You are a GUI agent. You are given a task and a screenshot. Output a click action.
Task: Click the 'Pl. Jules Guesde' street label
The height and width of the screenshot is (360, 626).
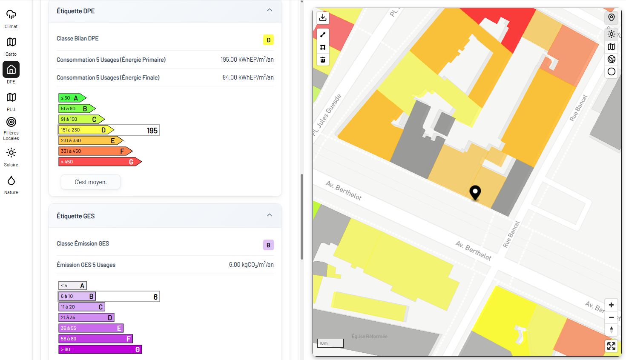(327, 115)
